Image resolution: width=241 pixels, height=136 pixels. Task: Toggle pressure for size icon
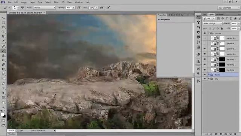tap(108, 8)
